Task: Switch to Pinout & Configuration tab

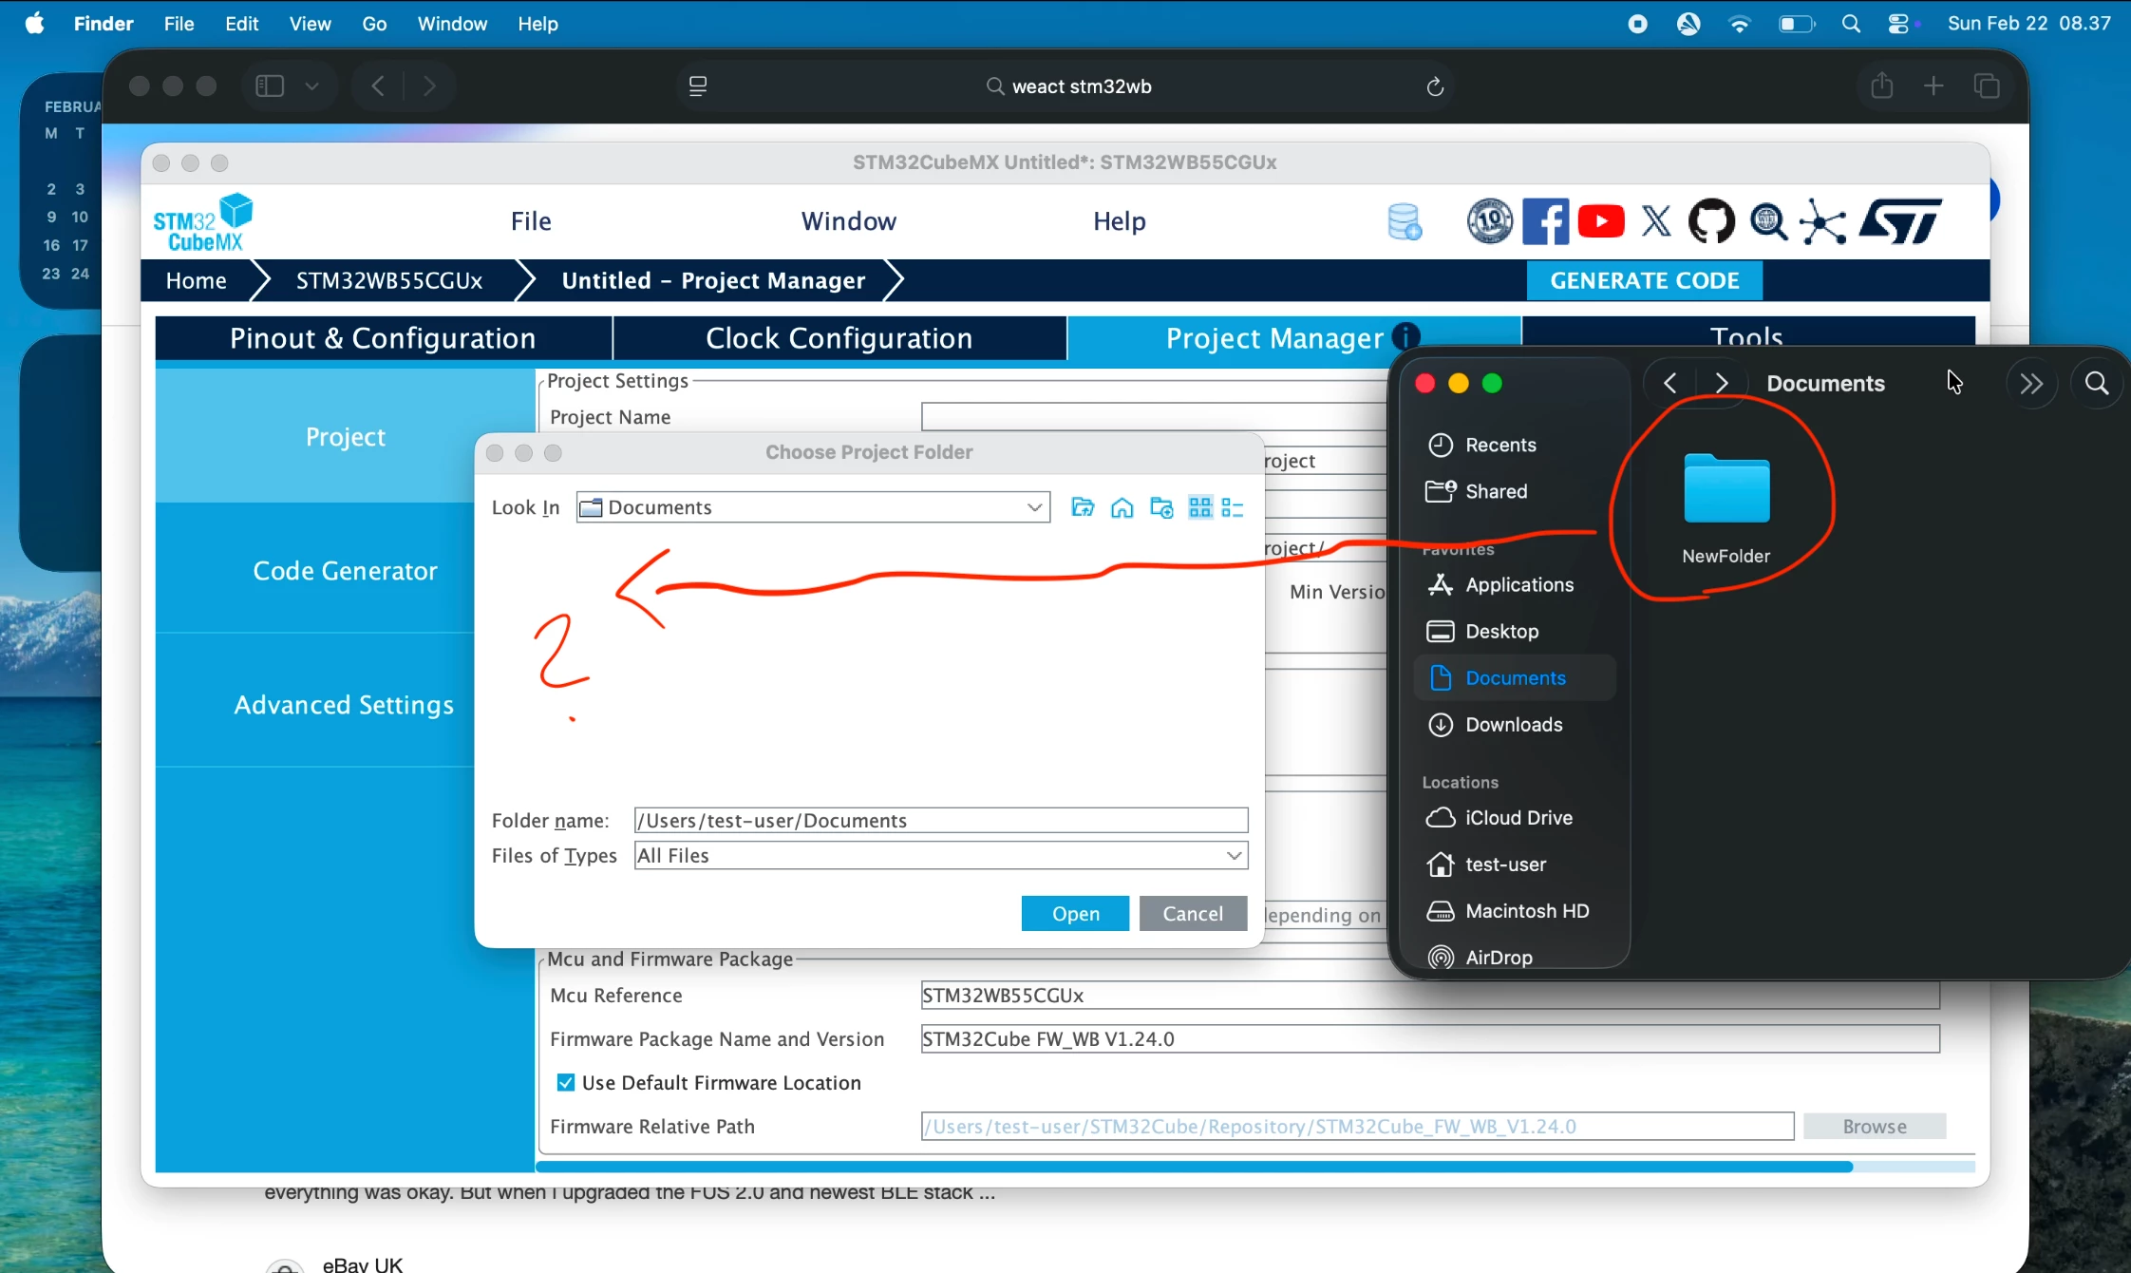Action: click(383, 338)
